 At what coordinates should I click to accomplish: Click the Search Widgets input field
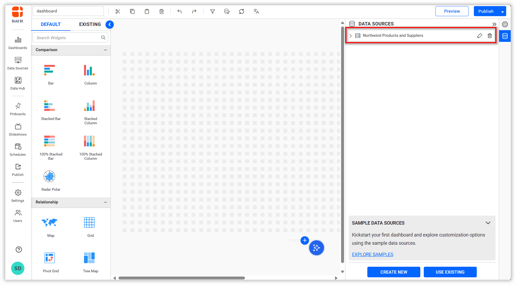68,38
